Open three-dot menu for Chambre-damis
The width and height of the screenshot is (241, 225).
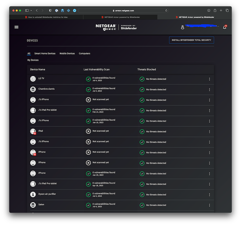(x=209, y=90)
